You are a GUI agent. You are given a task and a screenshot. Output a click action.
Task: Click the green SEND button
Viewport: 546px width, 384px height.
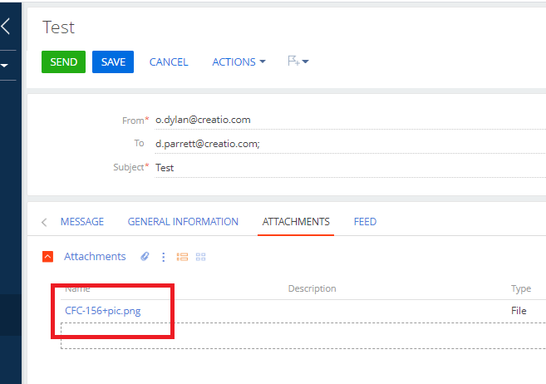pos(63,62)
